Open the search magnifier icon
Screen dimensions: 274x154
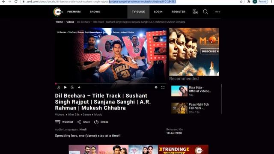tap(205, 12)
